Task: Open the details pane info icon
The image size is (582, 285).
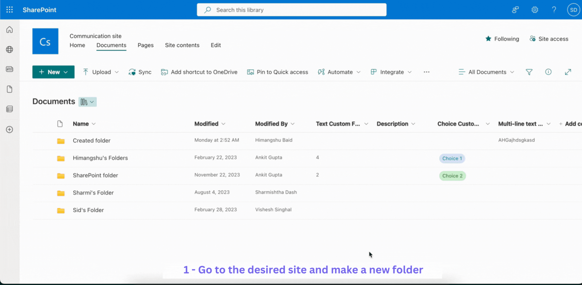Action: [548, 72]
